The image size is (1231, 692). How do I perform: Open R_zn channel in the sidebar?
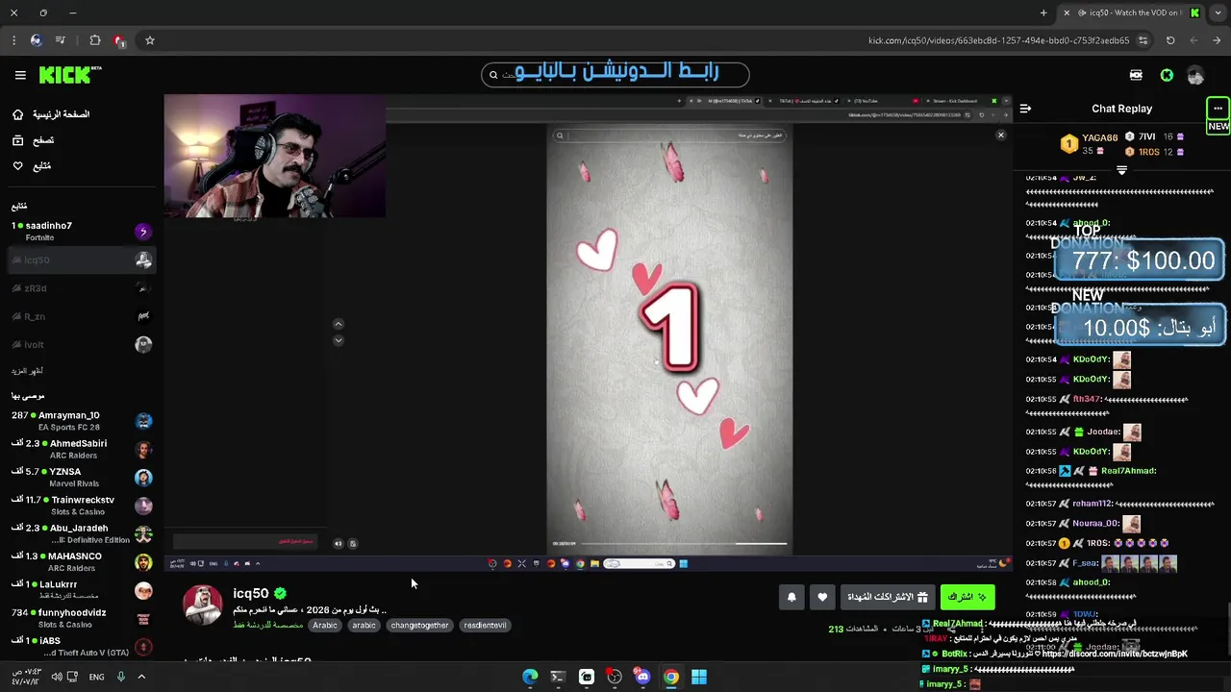tap(81, 316)
